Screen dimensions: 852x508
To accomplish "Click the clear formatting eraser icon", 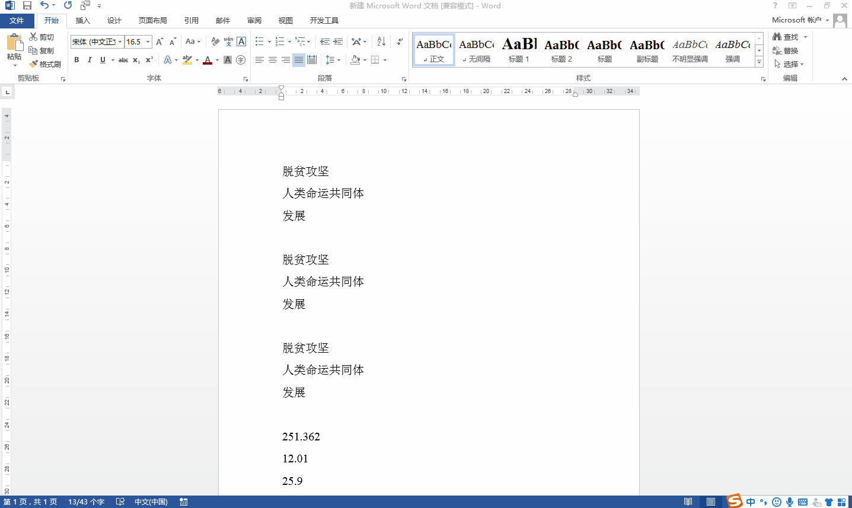I will click(215, 41).
